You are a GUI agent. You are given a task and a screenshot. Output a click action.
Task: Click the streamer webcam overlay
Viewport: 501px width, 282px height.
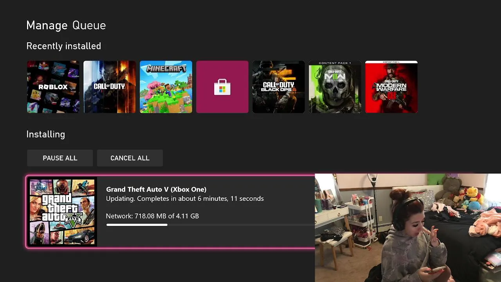click(408, 228)
